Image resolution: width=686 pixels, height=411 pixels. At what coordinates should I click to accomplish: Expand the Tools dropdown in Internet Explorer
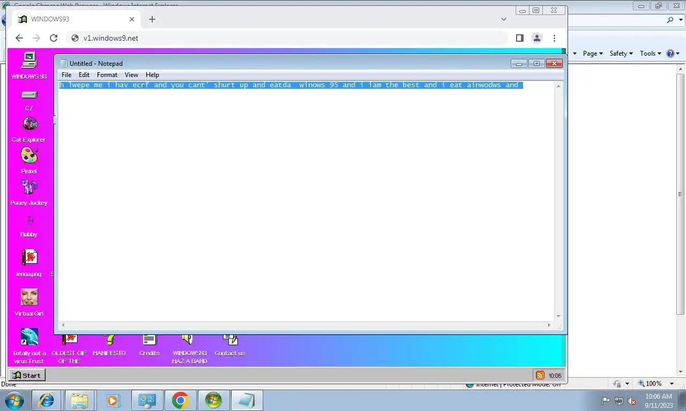coord(651,54)
